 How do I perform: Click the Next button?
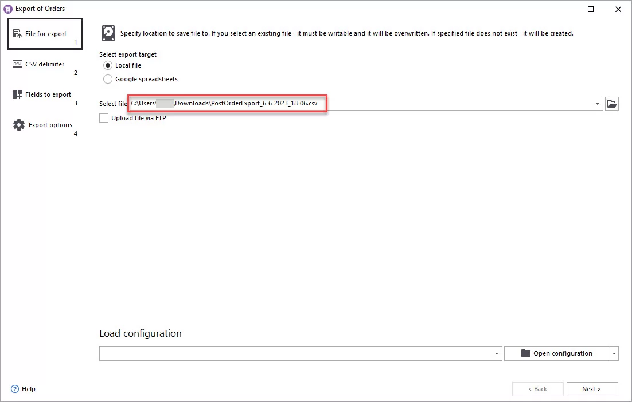click(x=592, y=389)
